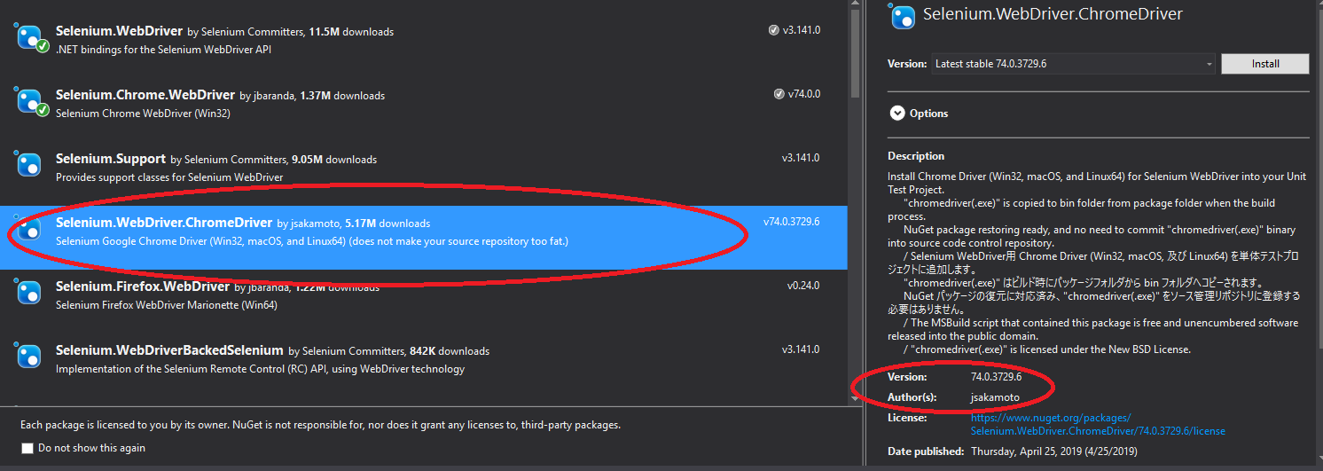Click the v0.24.0 version label
Viewport: 1323px width, 471px height.
point(803,286)
